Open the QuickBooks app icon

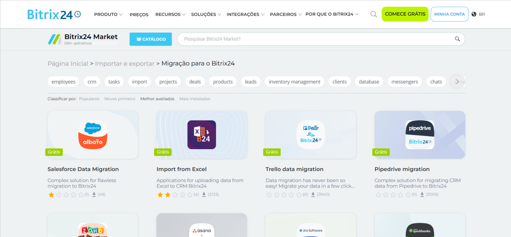(420, 230)
